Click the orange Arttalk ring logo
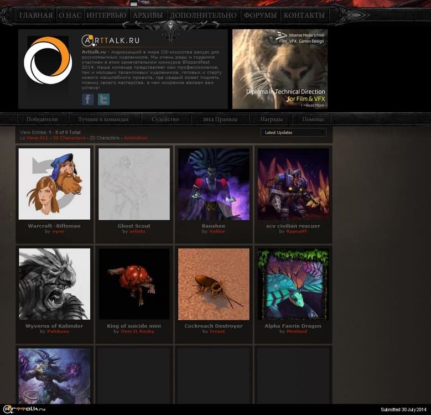This screenshot has width=431, height=415. click(x=48, y=60)
